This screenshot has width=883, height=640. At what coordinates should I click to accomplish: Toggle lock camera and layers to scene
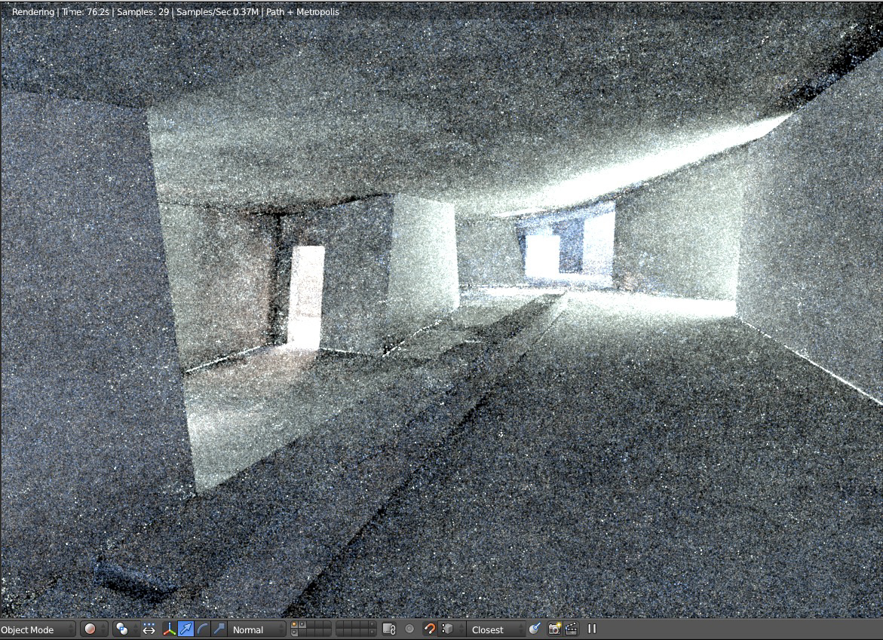pyautogui.click(x=388, y=629)
